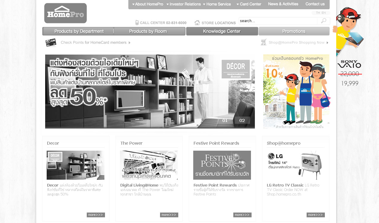
Task: Click the Shop@homepro card heading
Action: coord(284,143)
